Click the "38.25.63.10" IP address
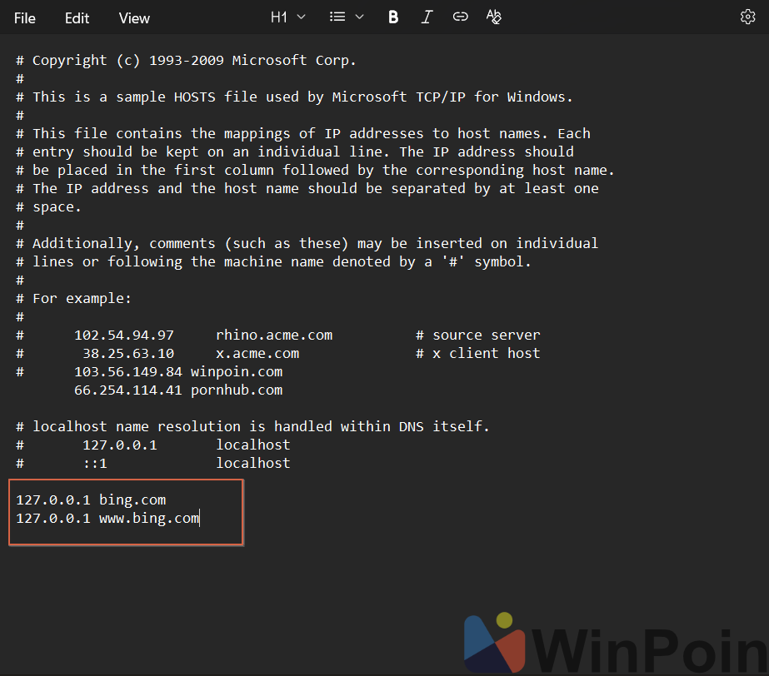The height and width of the screenshot is (676, 769). coord(128,354)
